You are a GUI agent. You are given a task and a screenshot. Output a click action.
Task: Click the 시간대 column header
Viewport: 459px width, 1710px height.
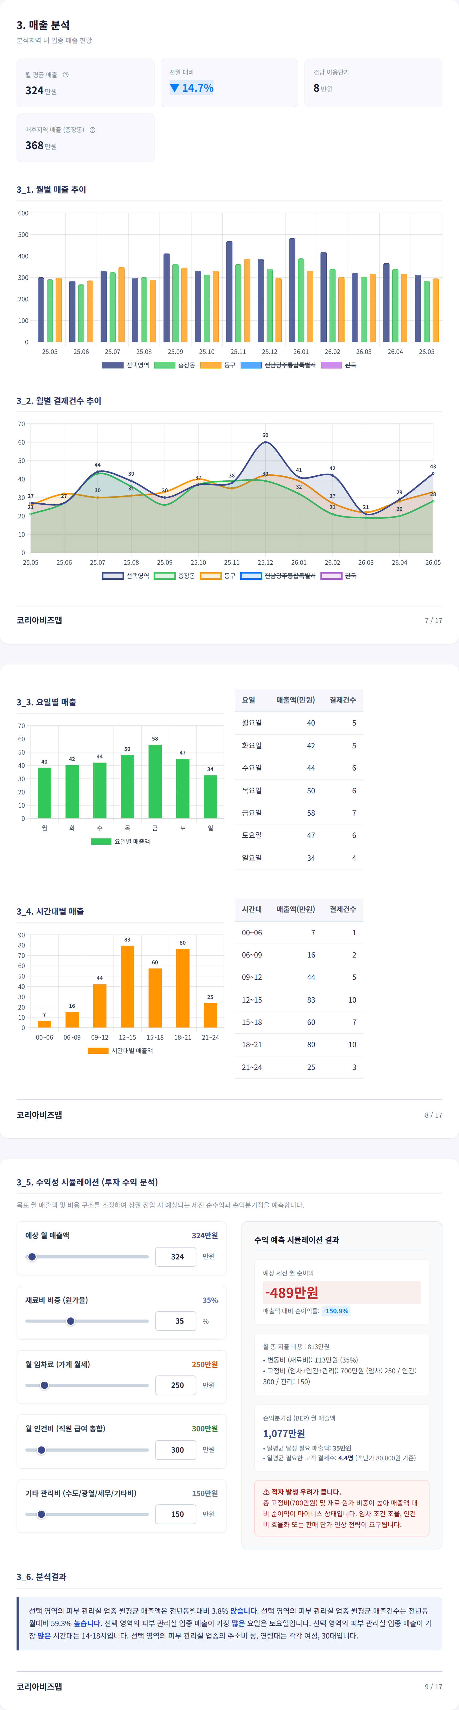252,909
